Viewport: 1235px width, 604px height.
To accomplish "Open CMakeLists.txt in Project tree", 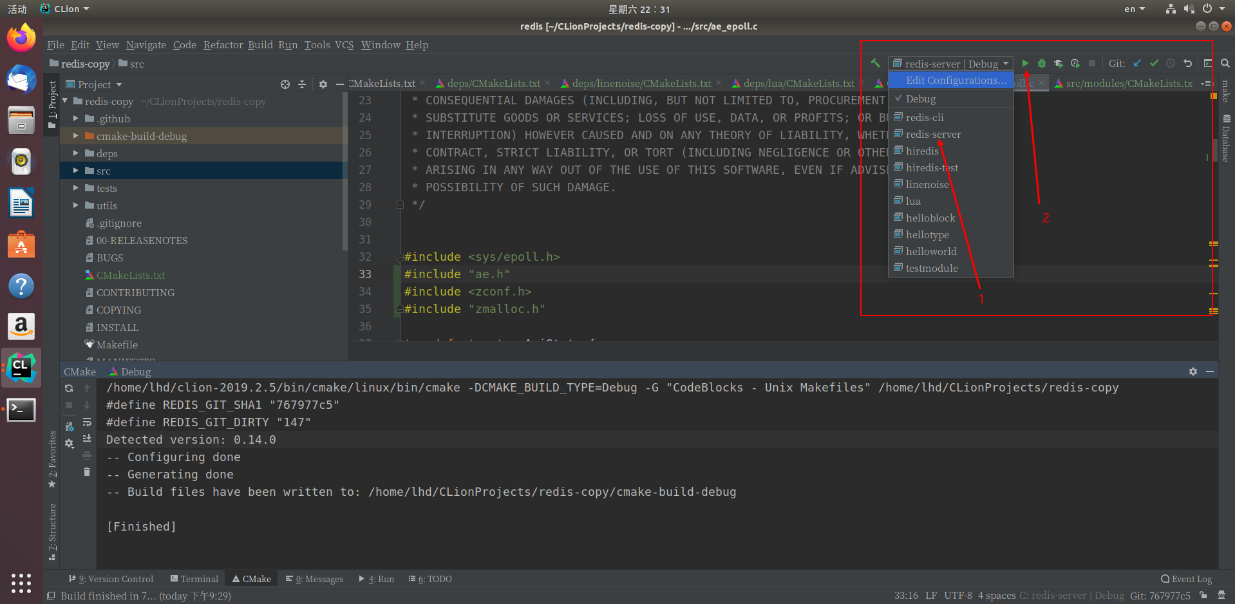I will tap(131, 275).
